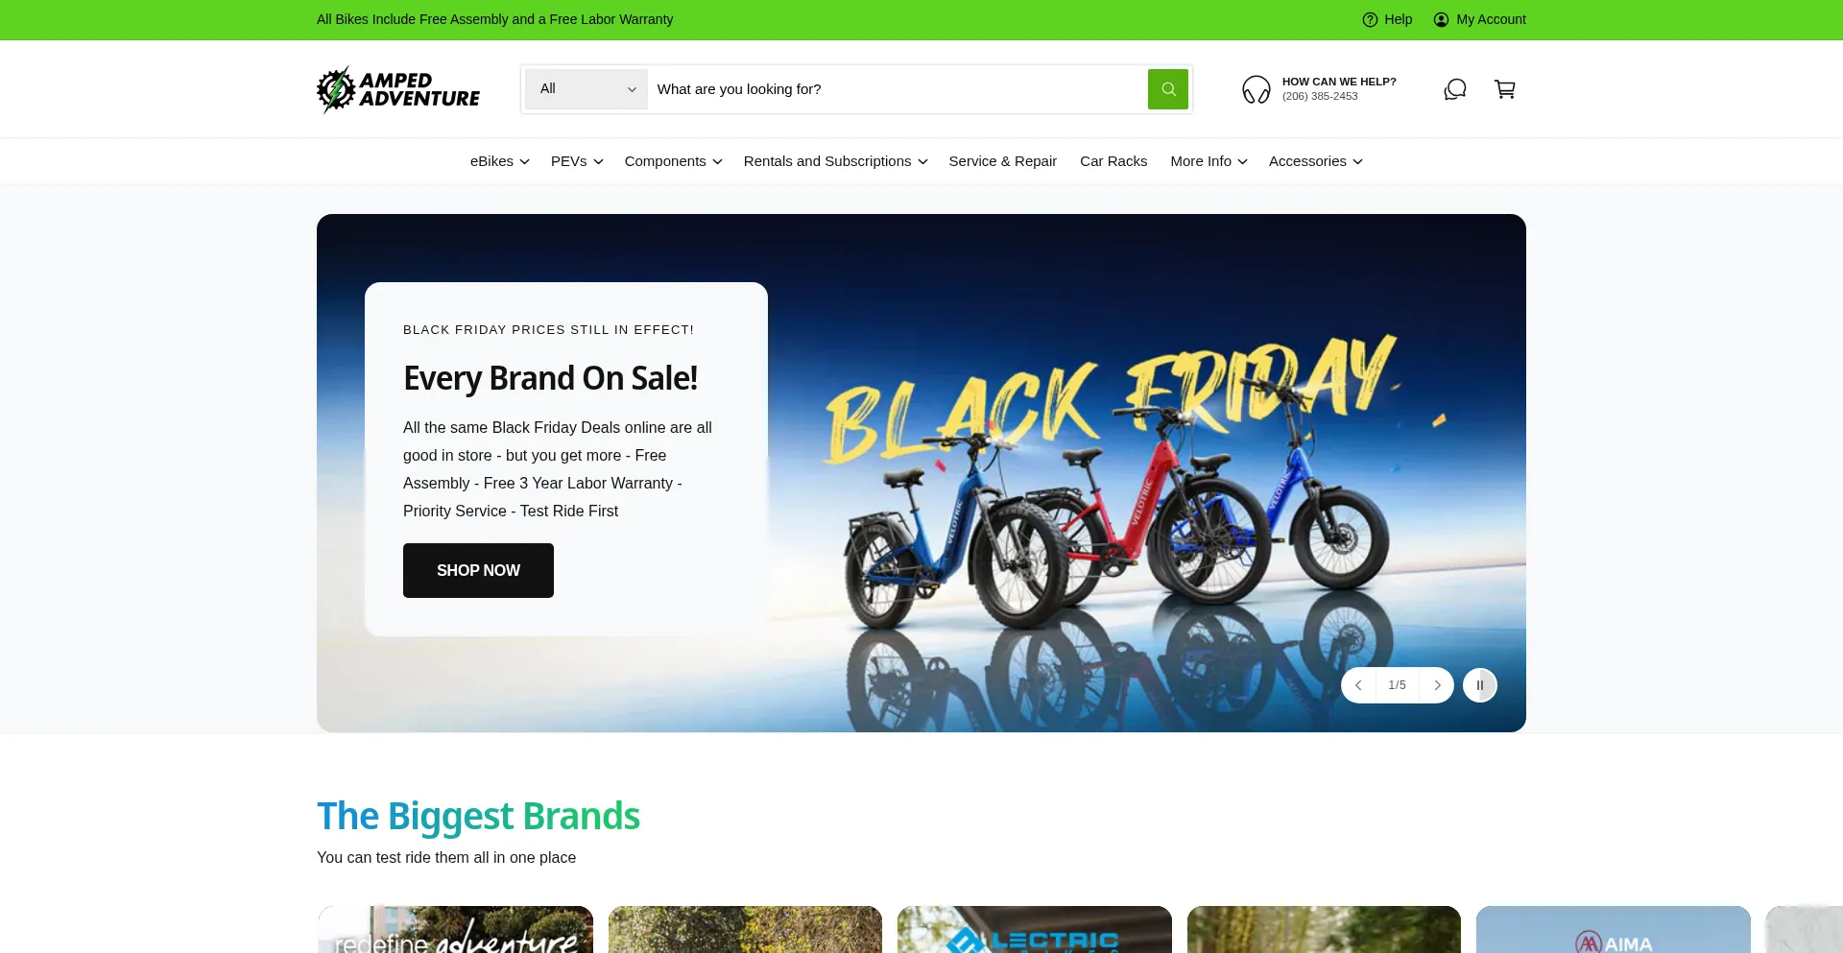Call the (206) 385-2453 phone link
This screenshot has height=953, width=1843.
point(1320,96)
